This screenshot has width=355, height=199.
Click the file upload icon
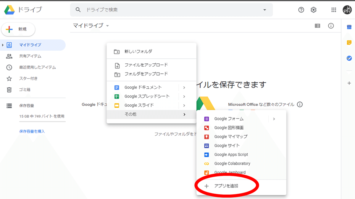pyautogui.click(x=117, y=66)
